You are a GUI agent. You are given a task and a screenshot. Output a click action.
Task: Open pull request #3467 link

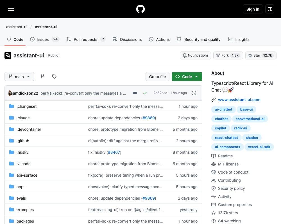click(114, 152)
